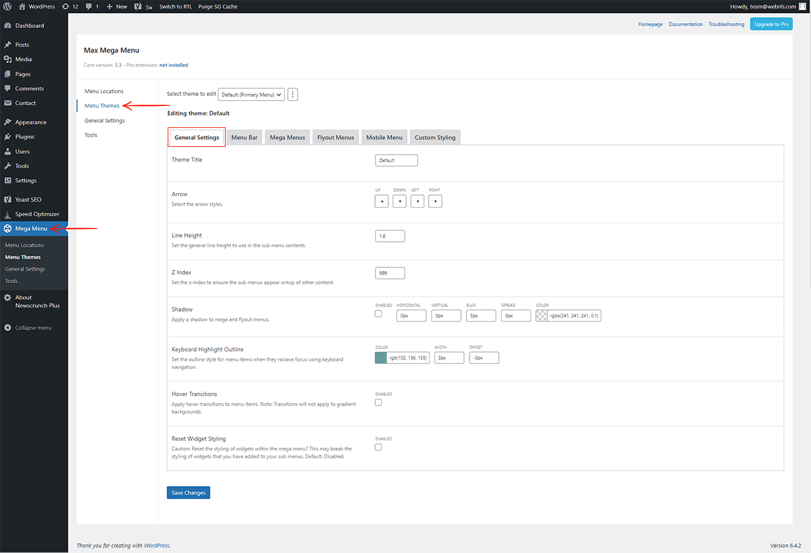Click the WordPress logo in admin bar
This screenshot has height=553, width=811.
coord(7,6)
